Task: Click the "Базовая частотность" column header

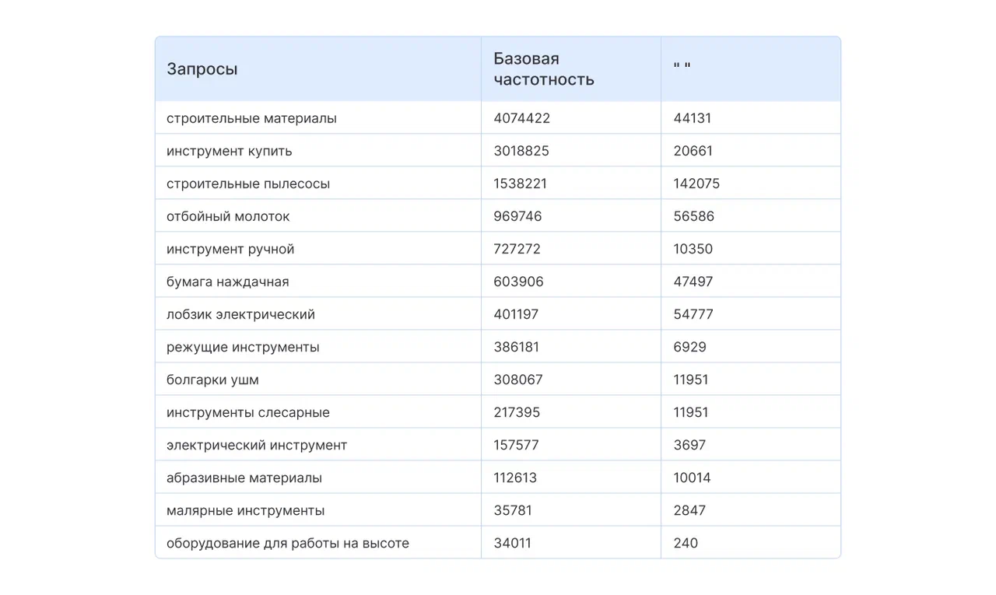Action: (544, 69)
